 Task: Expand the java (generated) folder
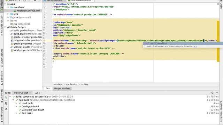click(8, 17)
